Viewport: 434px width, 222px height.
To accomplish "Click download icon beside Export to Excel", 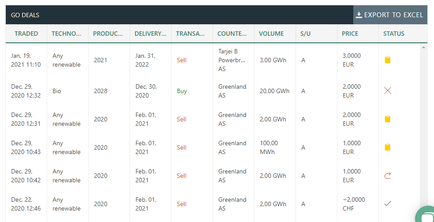I will point(359,15).
